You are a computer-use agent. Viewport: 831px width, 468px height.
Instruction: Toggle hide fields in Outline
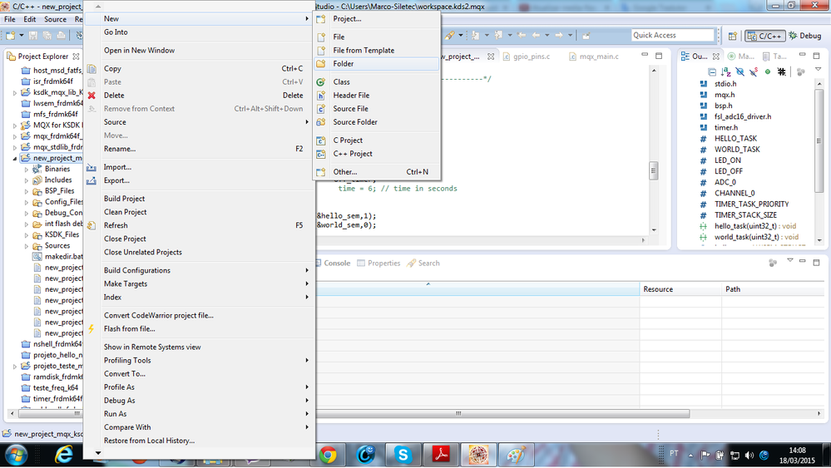pos(739,72)
